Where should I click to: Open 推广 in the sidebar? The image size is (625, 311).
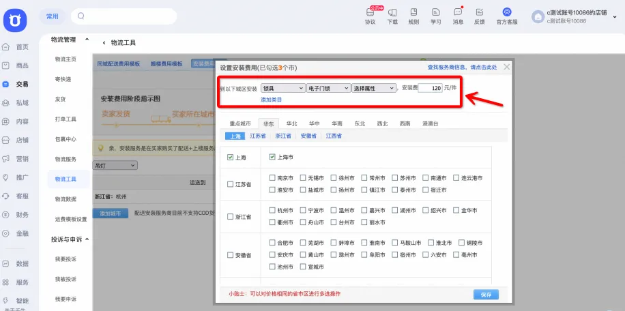[x=16, y=177]
